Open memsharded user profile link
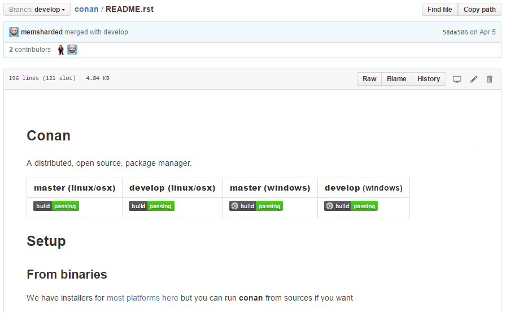 [x=42, y=32]
